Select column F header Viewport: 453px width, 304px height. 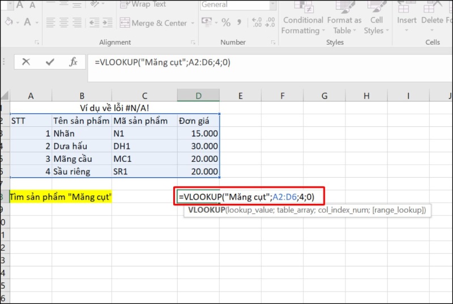(282, 96)
